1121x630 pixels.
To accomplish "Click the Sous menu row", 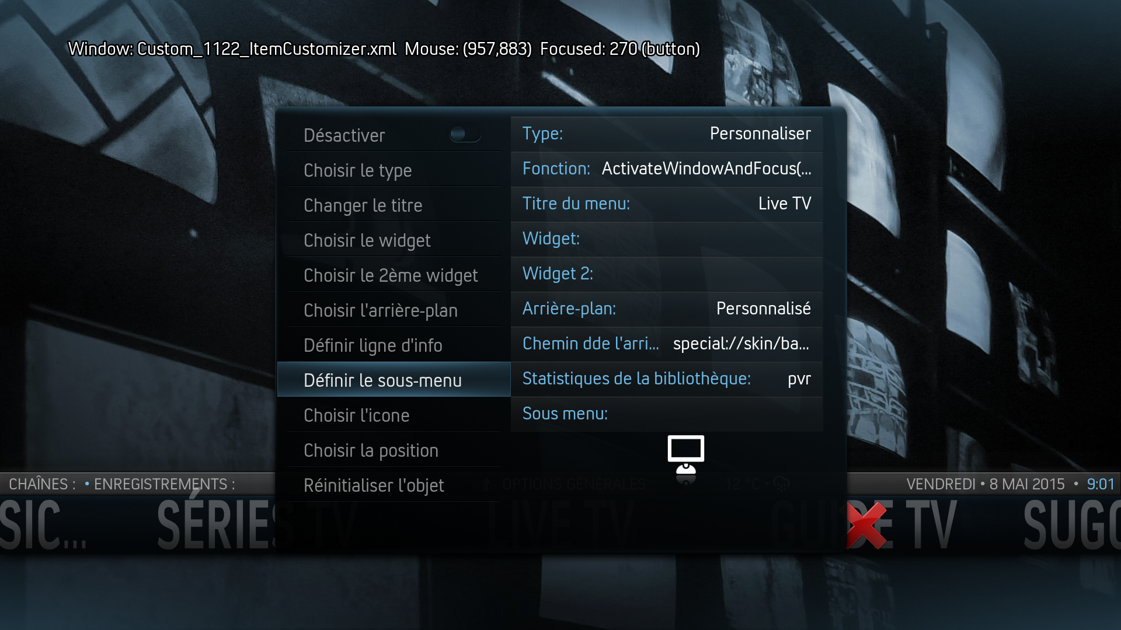I will pos(666,414).
